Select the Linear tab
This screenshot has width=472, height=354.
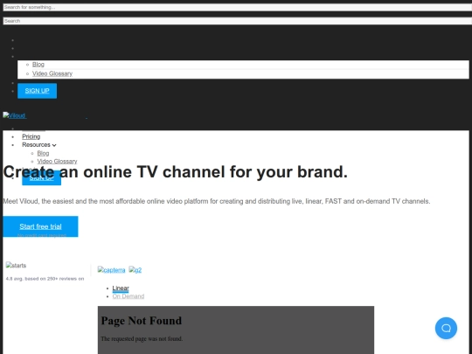point(121,288)
